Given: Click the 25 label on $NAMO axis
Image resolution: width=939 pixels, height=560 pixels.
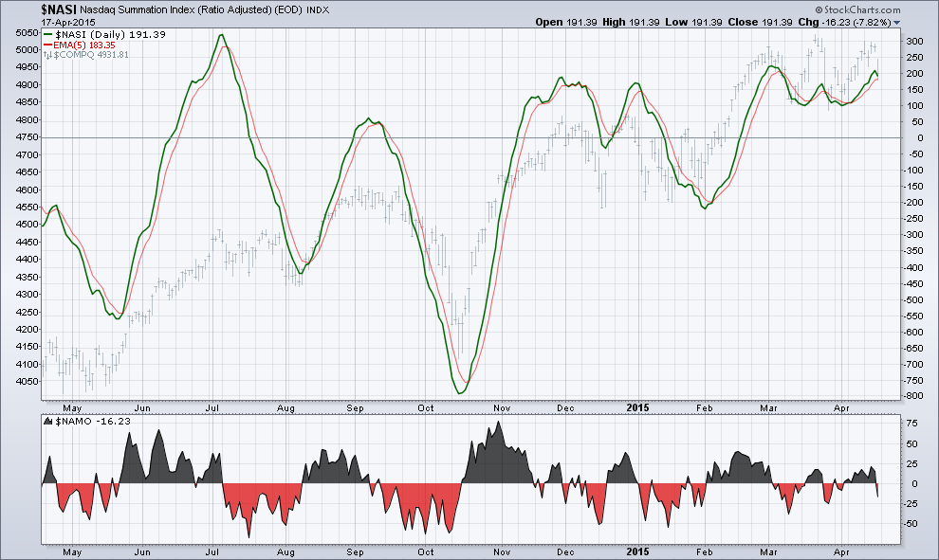Looking at the screenshot, I should click(911, 463).
